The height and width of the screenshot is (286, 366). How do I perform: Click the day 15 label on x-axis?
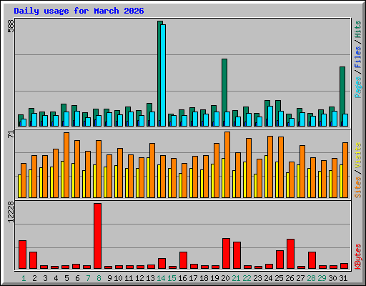click(x=172, y=278)
